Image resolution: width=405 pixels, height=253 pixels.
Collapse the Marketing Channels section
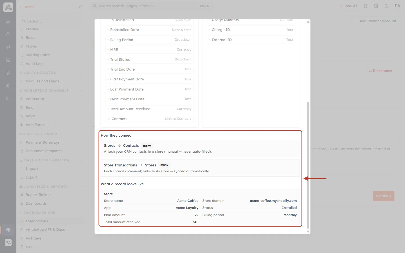81,91
